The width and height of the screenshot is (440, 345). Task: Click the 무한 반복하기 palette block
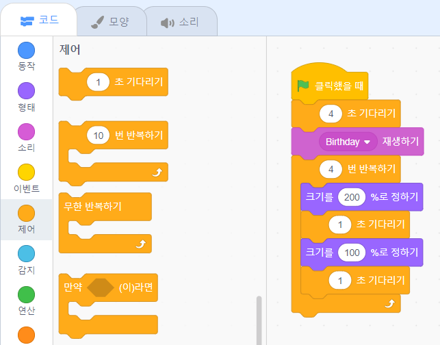tap(105, 224)
